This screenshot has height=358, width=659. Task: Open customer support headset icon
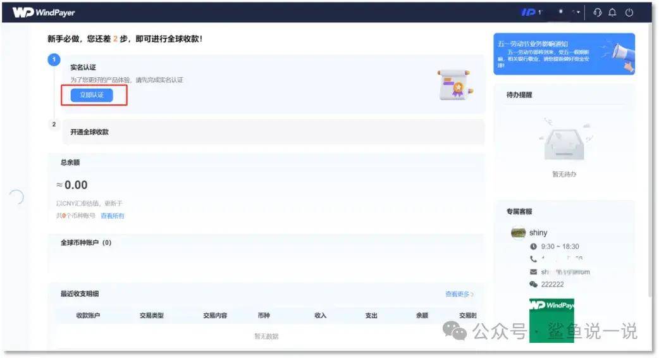pos(597,13)
